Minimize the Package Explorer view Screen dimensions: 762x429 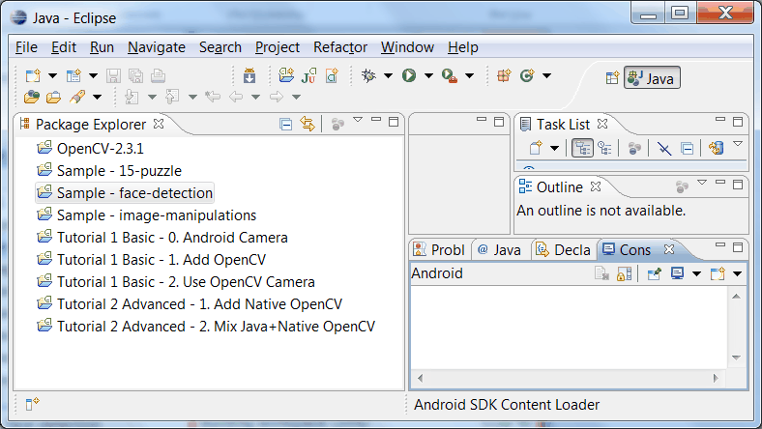[376, 119]
